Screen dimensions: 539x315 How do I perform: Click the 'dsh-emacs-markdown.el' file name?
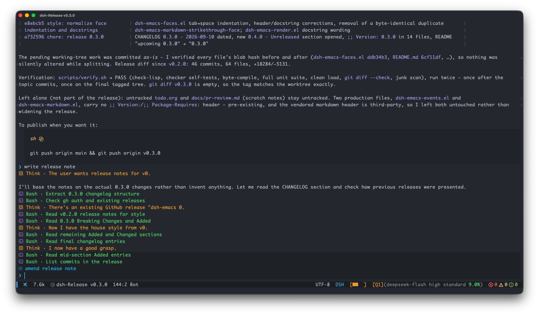pos(48,105)
